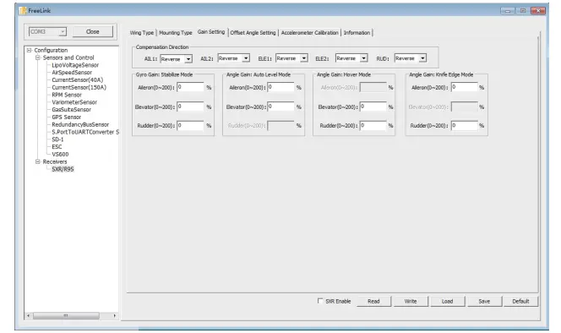Viewport: 561px width, 333px height.
Task: Click the tree scrollbar left arrow
Action: click(x=28, y=316)
